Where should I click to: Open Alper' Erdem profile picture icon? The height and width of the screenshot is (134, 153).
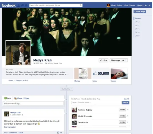click(x=108, y=5)
